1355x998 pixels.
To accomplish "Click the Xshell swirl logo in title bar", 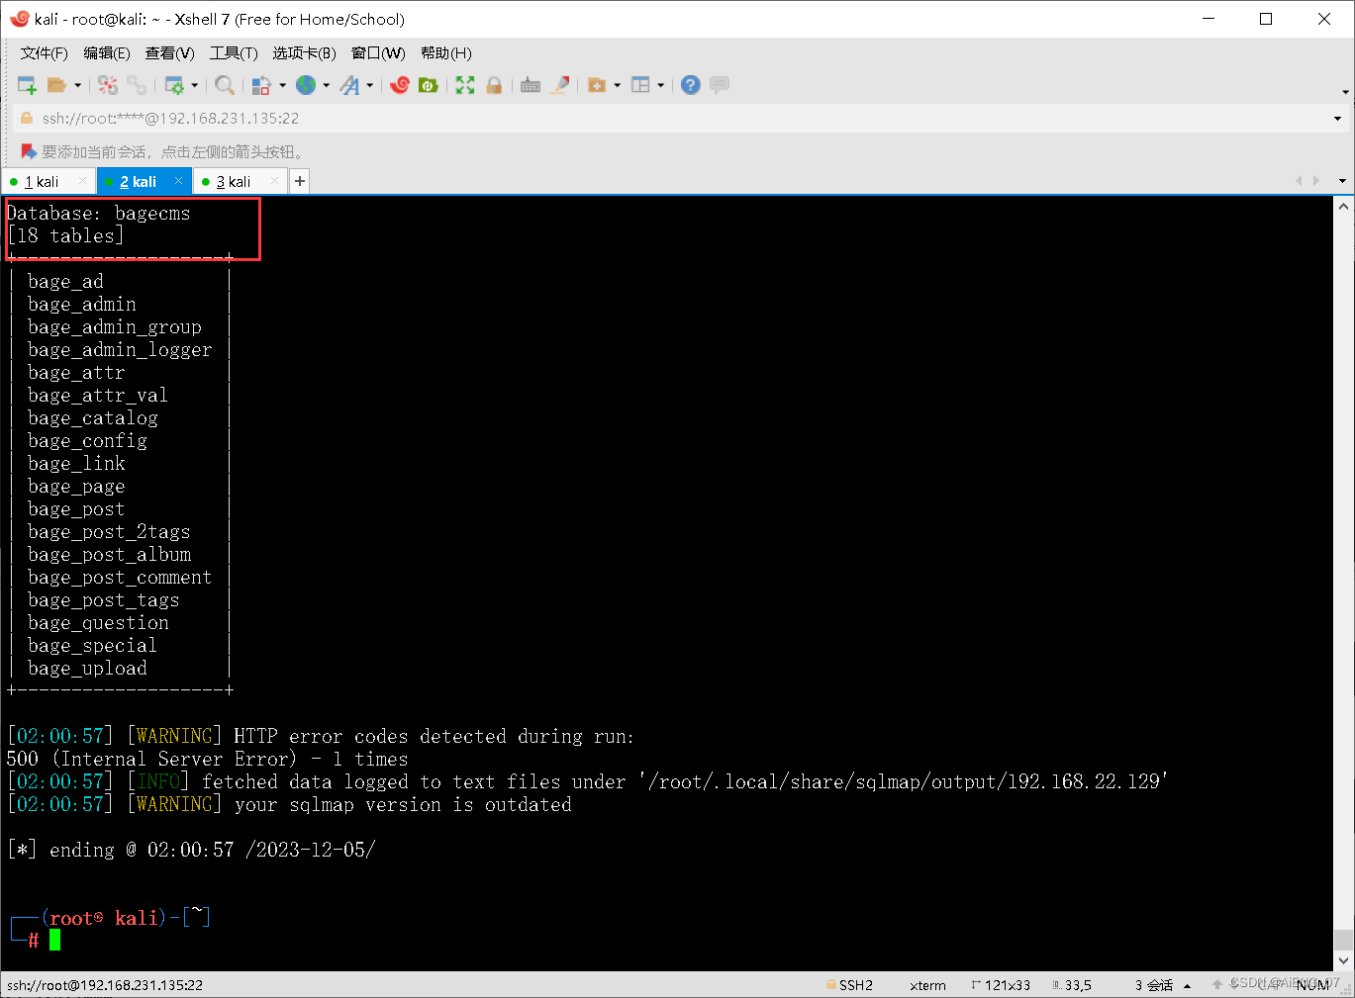I will [19, 19].
